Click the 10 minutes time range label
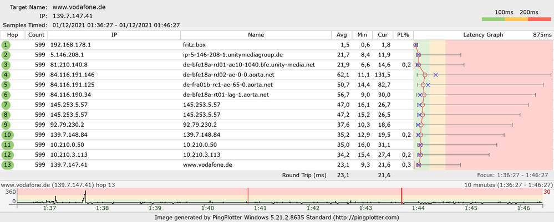The image size is (554, 222). [508, 184]
